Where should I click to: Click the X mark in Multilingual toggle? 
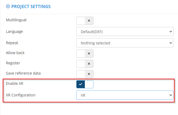pos(89,20)
